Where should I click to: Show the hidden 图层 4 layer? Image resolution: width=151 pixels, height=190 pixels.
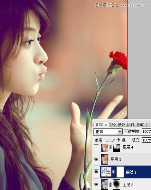click(96, 147)
